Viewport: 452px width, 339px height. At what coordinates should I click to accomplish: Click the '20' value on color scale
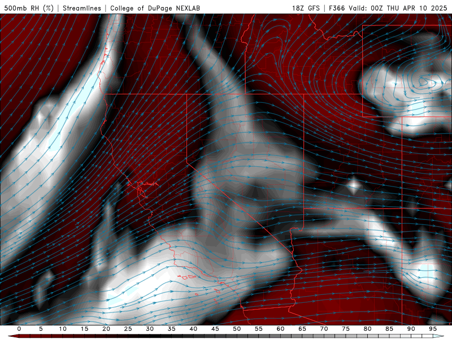pyautogui.click(x=106, y=329)
